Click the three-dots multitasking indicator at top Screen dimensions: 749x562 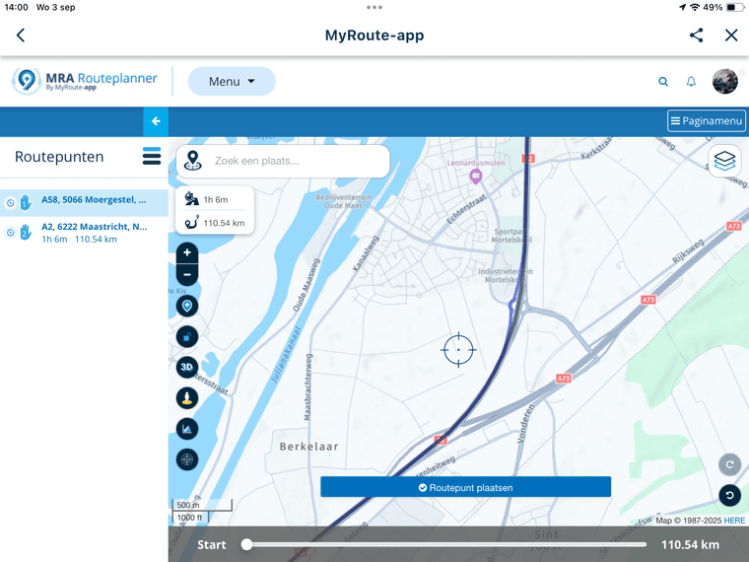point(374,7)
